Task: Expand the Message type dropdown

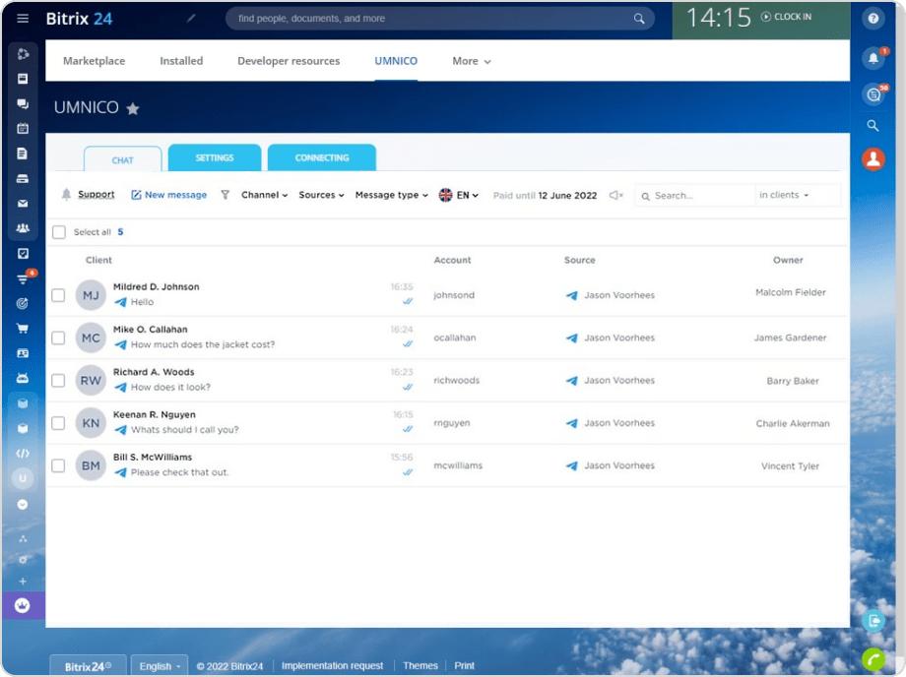Action: click(390, 194)
